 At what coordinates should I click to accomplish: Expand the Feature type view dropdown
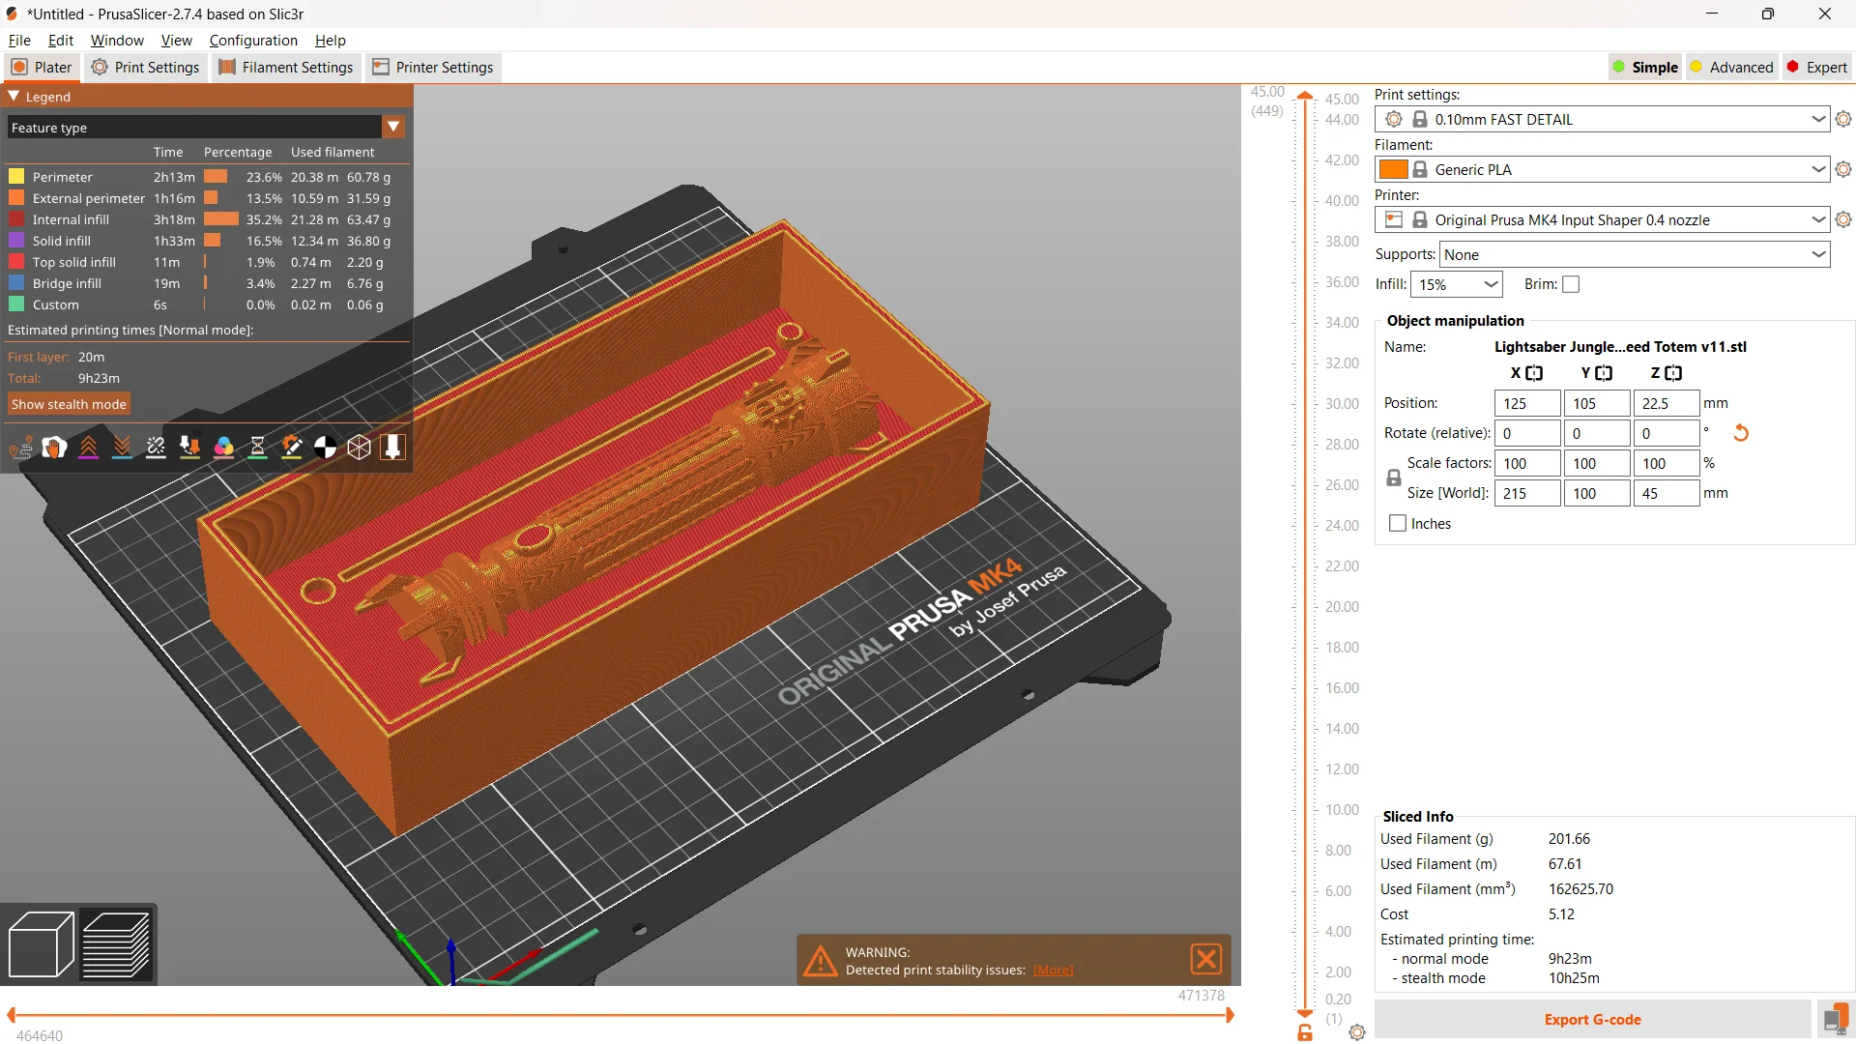393,127
